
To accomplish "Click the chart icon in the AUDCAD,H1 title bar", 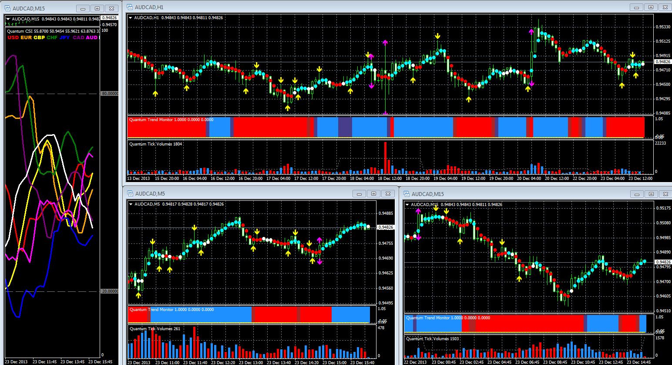I will [x=129, y=7].
